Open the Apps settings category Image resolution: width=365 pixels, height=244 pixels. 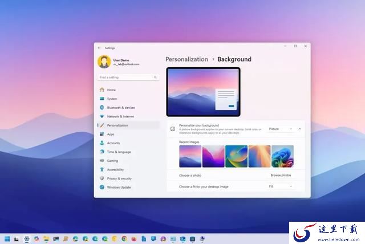pos(128,134)
